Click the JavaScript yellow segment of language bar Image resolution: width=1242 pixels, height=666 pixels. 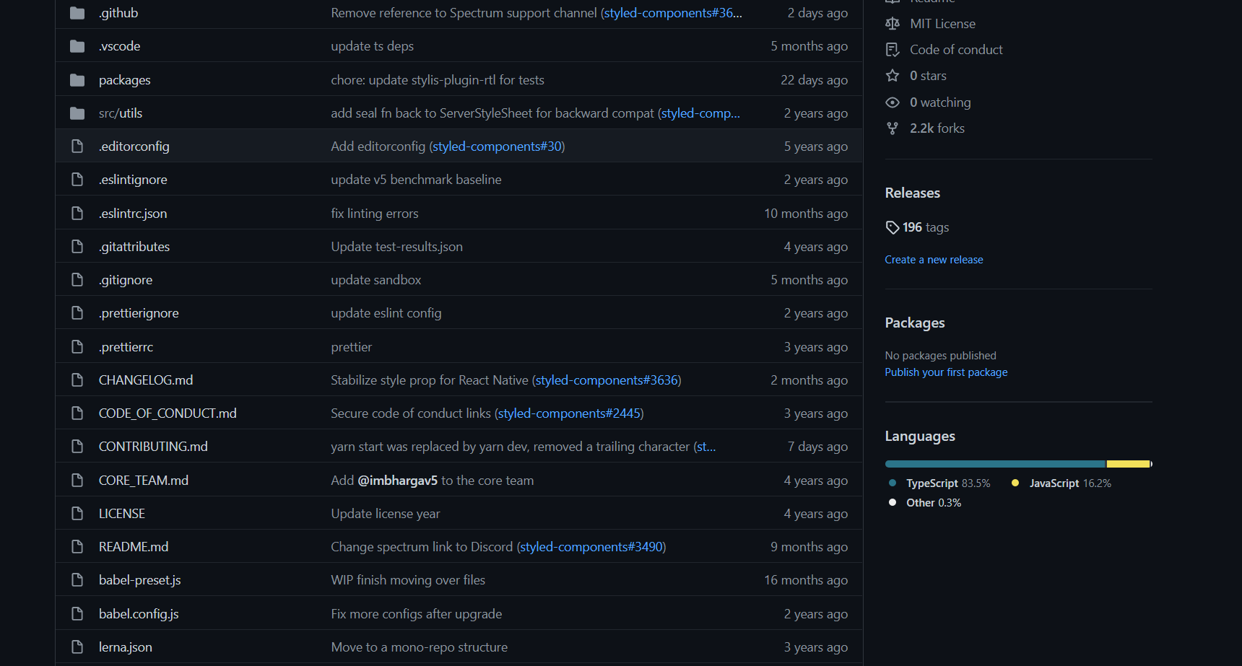(x=1129, y=464)
